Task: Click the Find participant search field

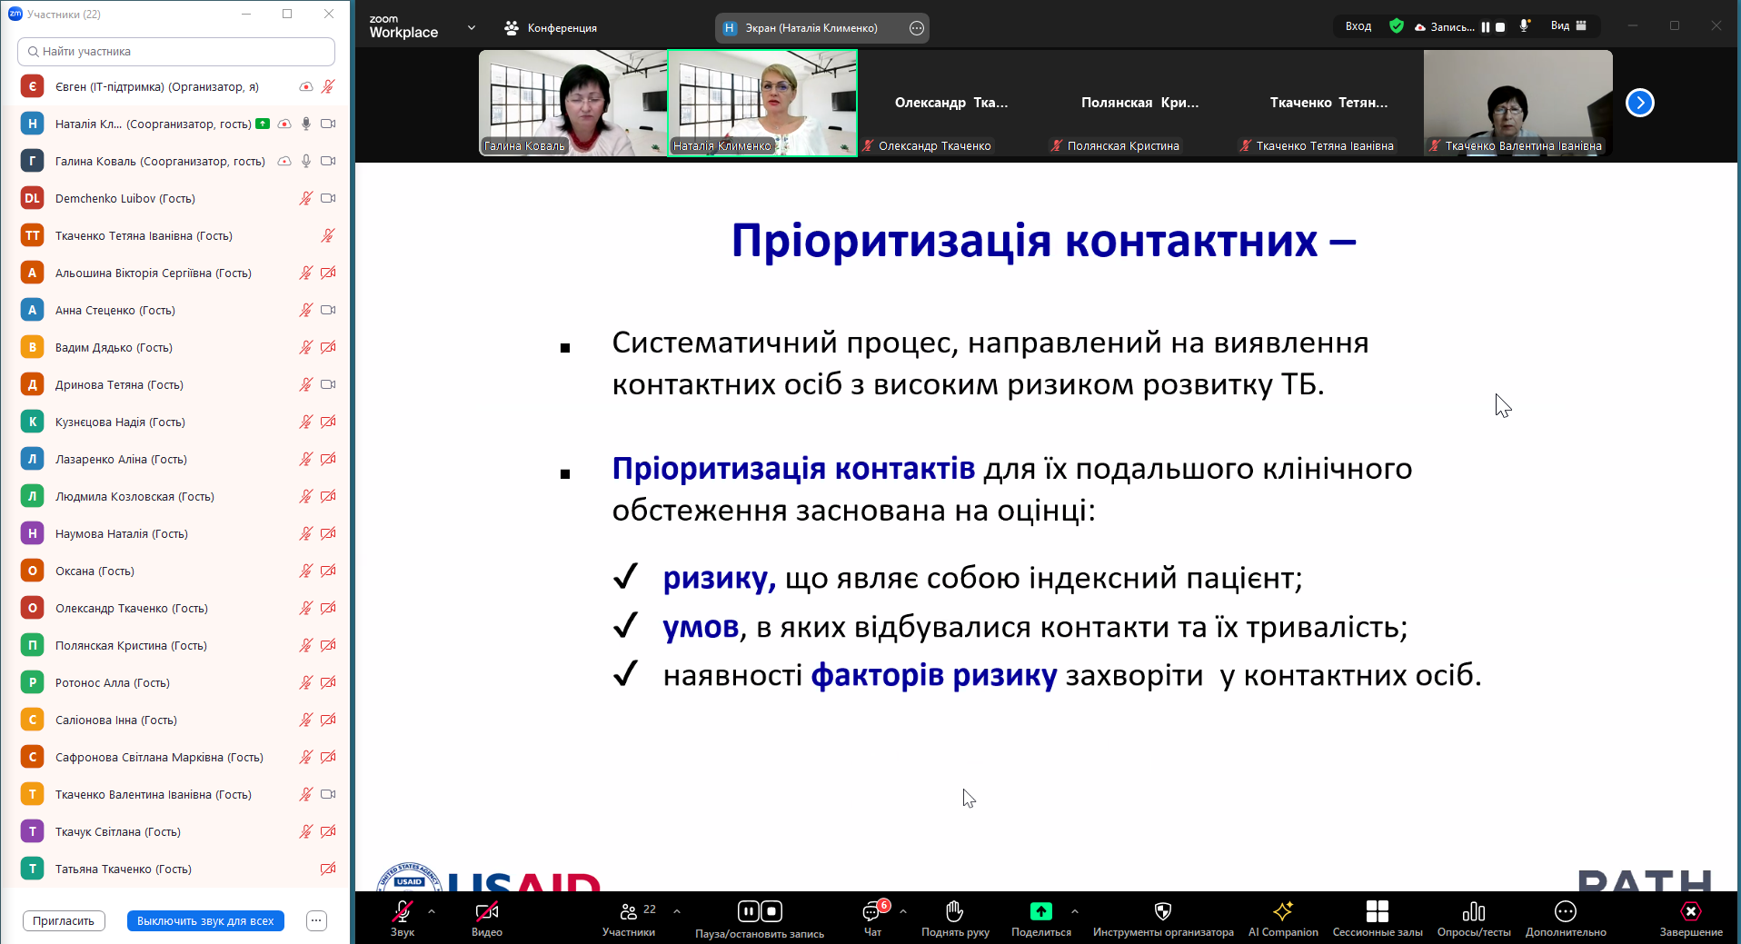Action: [176, 52]
